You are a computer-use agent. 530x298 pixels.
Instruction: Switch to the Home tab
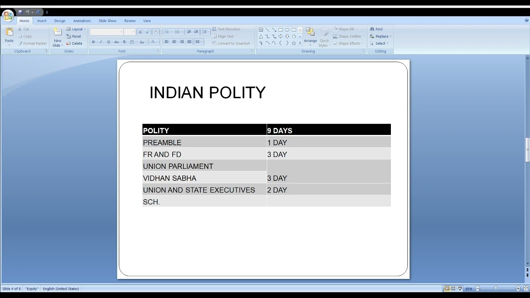click(x=24, y=21)
